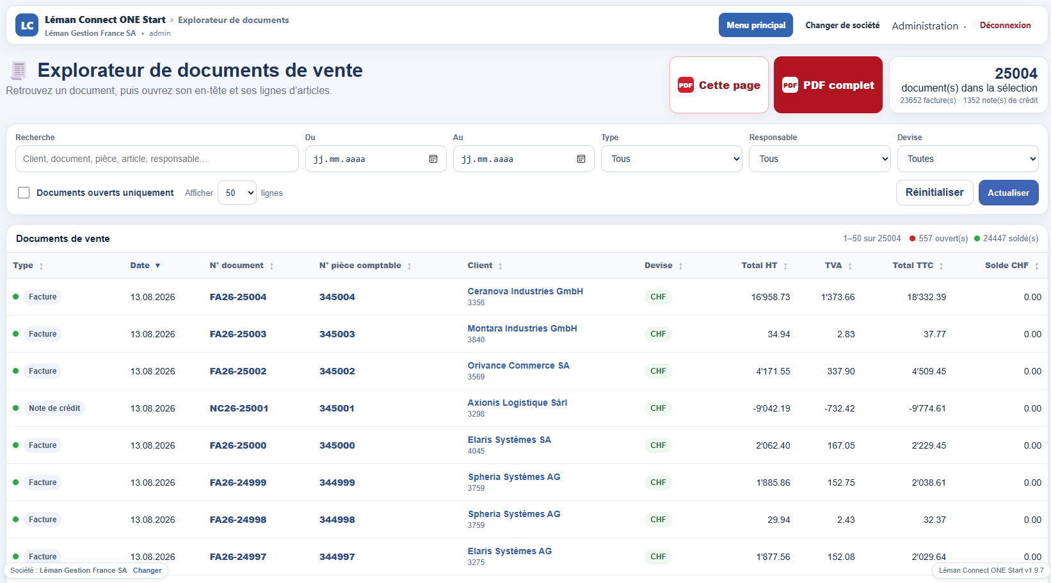Click TVA value 337.90

click(841, 371)
